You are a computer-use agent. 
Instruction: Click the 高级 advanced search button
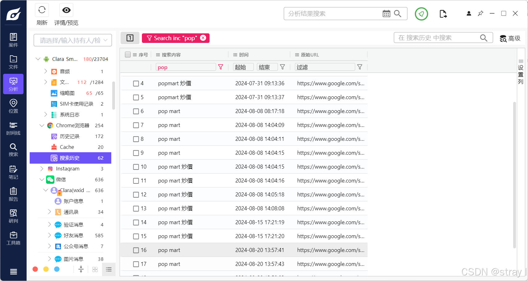[510, 38]
